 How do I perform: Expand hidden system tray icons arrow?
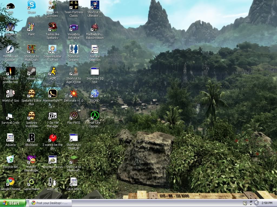tap(256, 203)
